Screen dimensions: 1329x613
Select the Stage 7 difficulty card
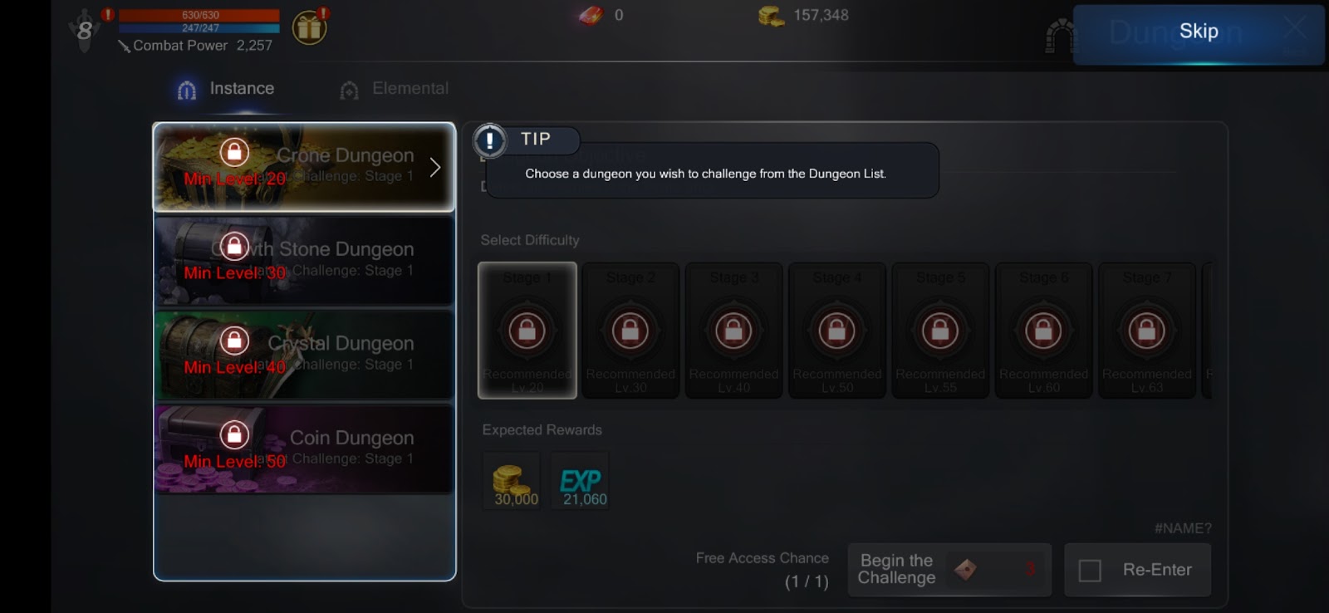[1147, 331]
